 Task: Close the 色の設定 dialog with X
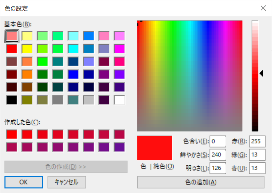(x=263, y=8)
